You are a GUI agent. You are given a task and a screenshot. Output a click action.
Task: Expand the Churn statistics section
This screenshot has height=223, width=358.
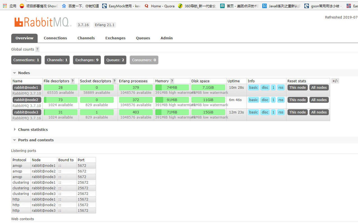tap(31, 129)
